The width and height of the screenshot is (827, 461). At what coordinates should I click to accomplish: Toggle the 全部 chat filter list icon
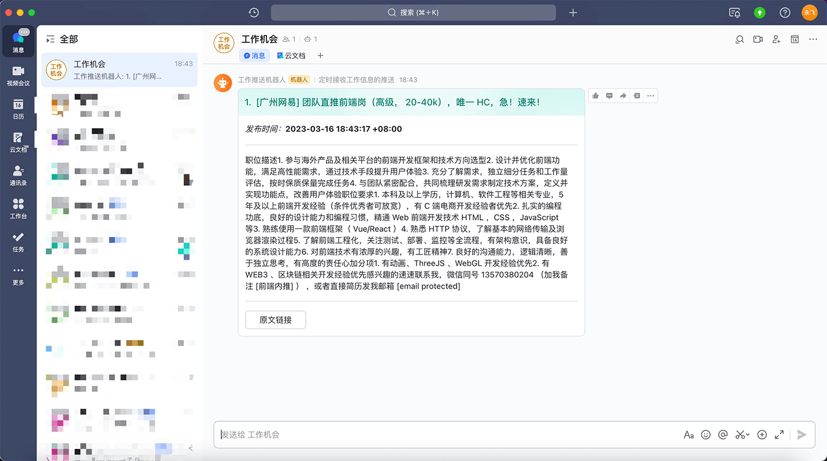coord(50,39)
